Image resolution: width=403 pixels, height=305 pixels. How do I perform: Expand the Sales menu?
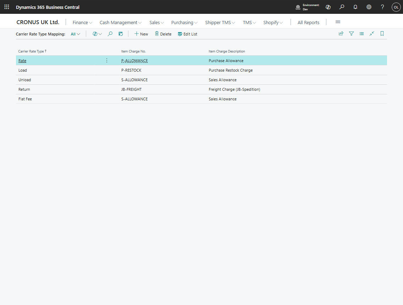point(156,23)
